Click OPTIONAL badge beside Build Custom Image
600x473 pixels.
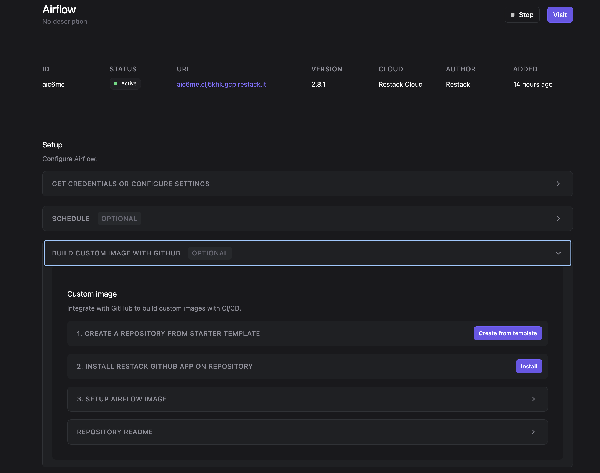point(210,253)
